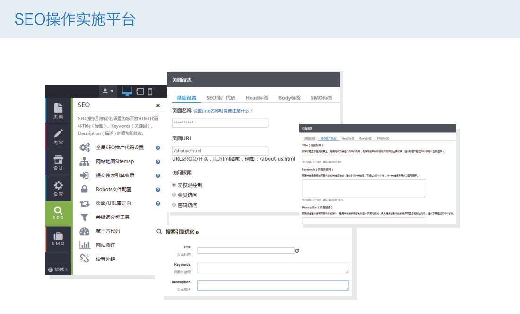The width and height of the screenshot is (520, 314).
Task: Open the 页面 (Page) sidebar icon
Action: point(58,111)
